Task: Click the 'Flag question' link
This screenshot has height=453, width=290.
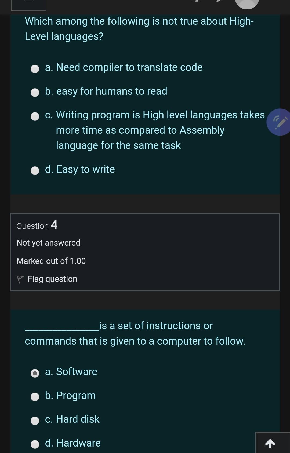Action: point(52,279)
